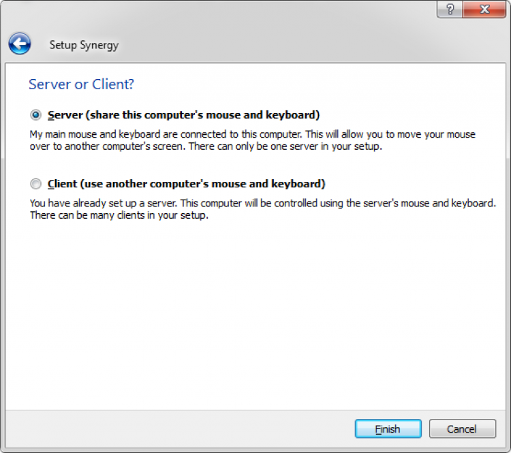The width and height of the screenshot is (511, 453).
Task: Click the "over to another computer's screen" line
Action: [205, 146]
